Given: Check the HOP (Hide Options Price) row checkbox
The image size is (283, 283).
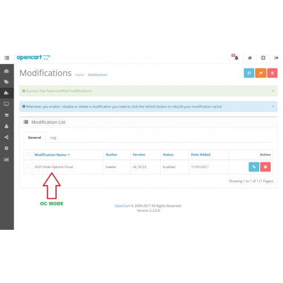Looking at the screenshot, I should tap(28, 166).
